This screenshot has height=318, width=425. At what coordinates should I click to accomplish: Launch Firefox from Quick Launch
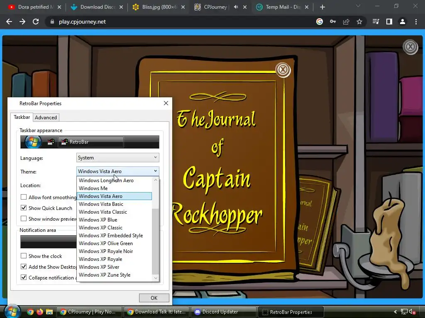click(x=39, y=312)
